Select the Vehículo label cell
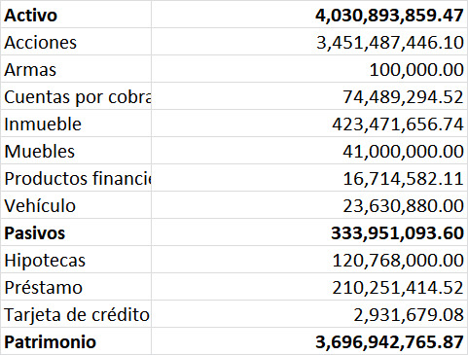Viewport: 468px width, 355px height. tap(76, 205)
